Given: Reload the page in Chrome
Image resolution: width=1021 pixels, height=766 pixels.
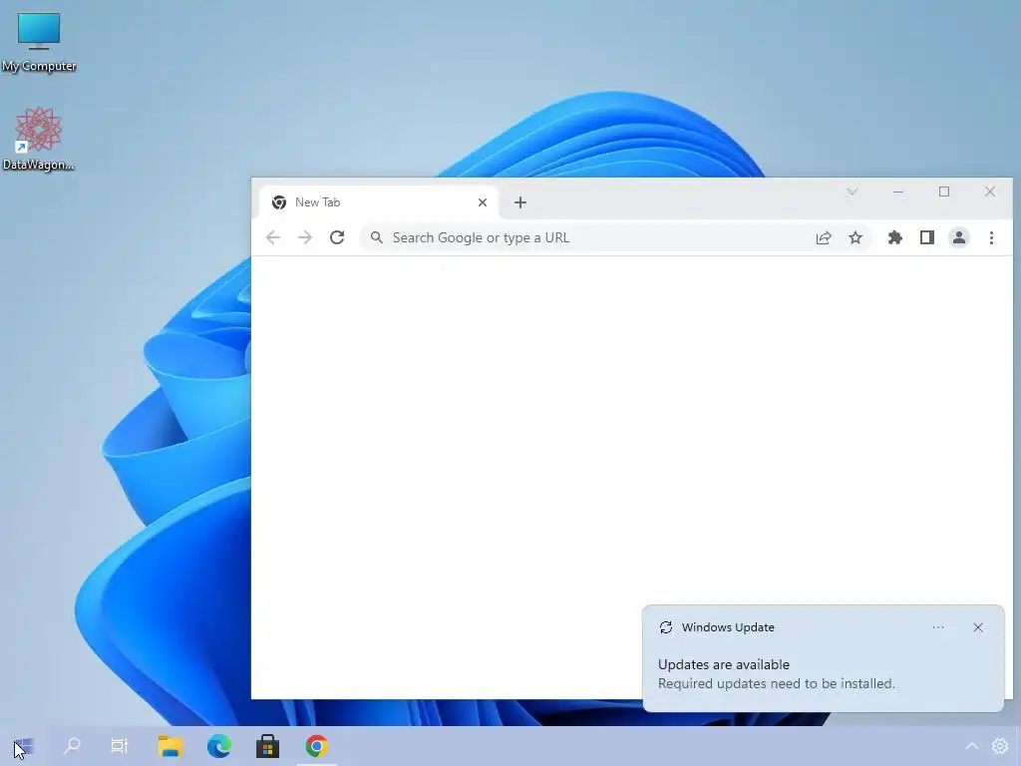Looking at the screenshot, I should (x=337, y=237).
